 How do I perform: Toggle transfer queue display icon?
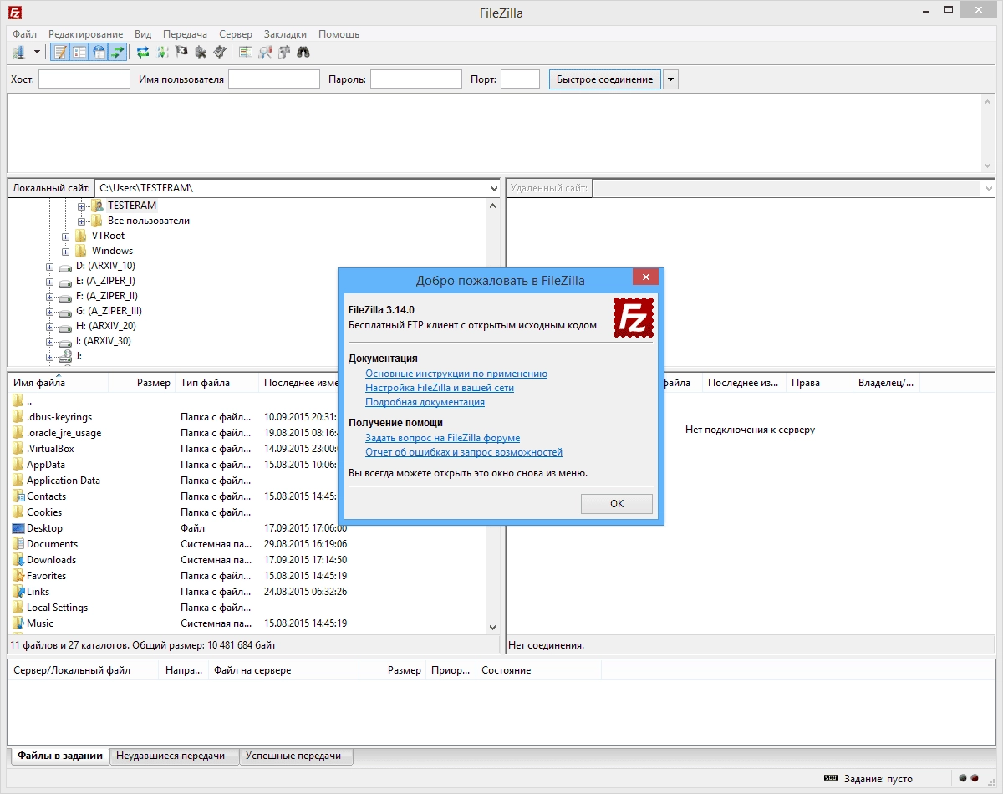pos(118,52)
